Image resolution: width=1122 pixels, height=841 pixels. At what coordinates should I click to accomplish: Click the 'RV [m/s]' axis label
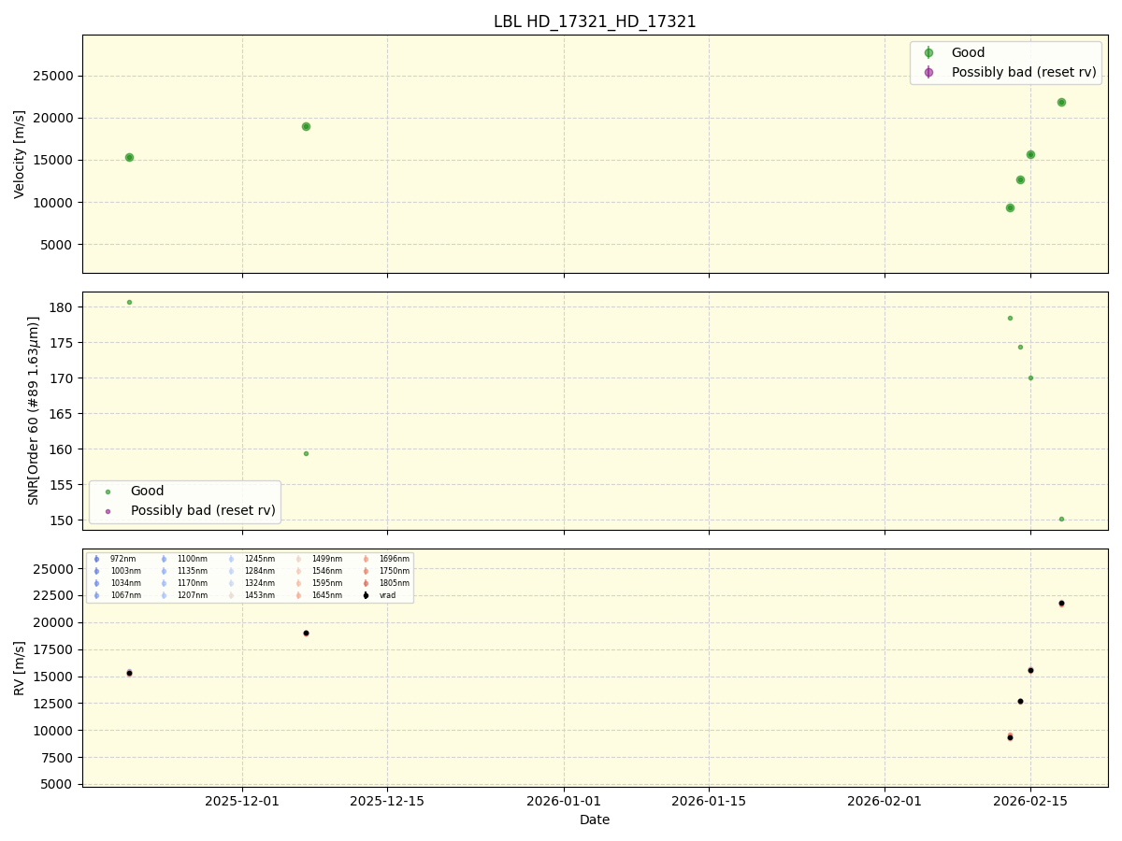point(20,667)
